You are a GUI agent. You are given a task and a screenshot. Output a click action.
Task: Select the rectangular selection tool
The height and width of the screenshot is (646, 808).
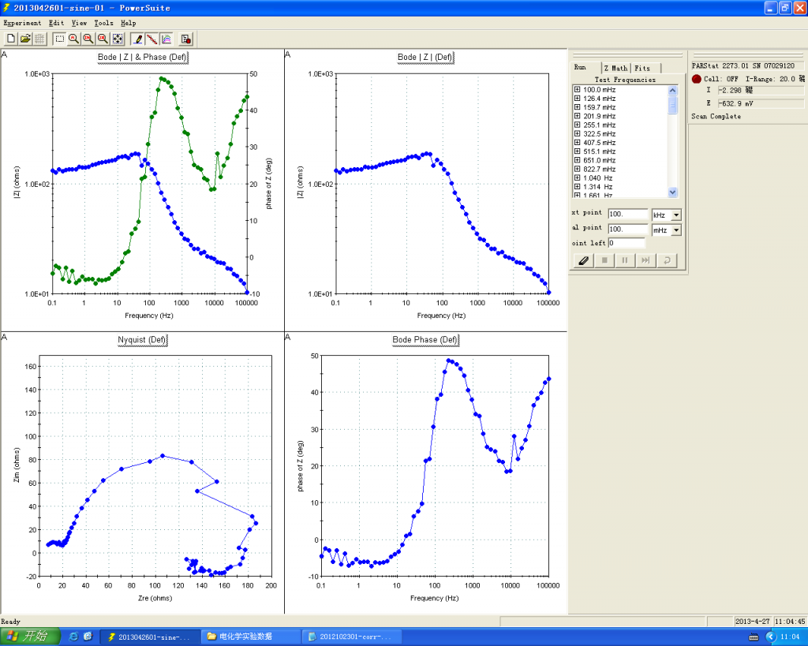pyautogui.click(x=60, y=39)
